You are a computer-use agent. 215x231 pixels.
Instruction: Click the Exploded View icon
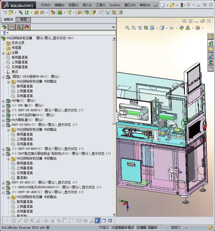pyautogui.click(x=94, y=12)
